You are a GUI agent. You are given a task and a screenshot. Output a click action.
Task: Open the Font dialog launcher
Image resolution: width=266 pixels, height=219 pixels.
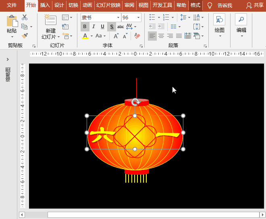coord(141,46)
